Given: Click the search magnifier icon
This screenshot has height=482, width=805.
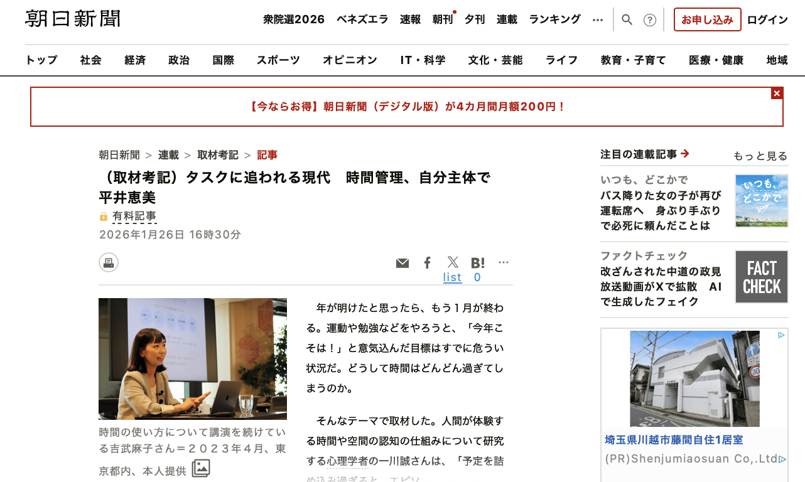Looking at the screenshot, I should coord(627,19).
